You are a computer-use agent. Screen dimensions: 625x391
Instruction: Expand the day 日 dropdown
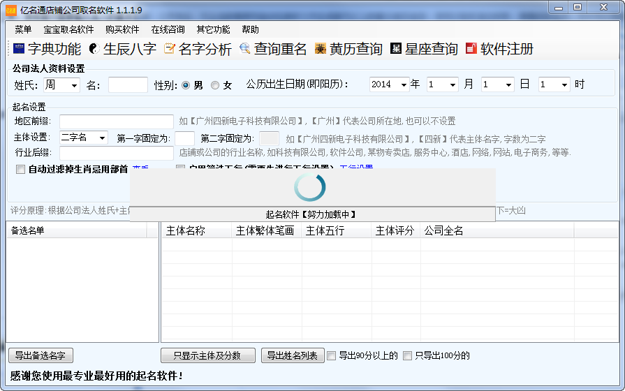pos(508,84)
